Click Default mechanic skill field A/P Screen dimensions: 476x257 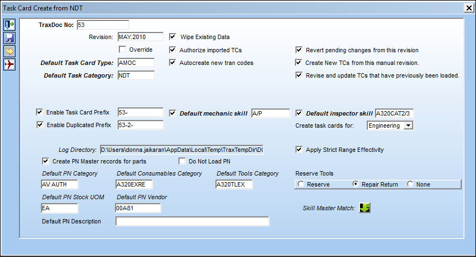click(271, 113)
